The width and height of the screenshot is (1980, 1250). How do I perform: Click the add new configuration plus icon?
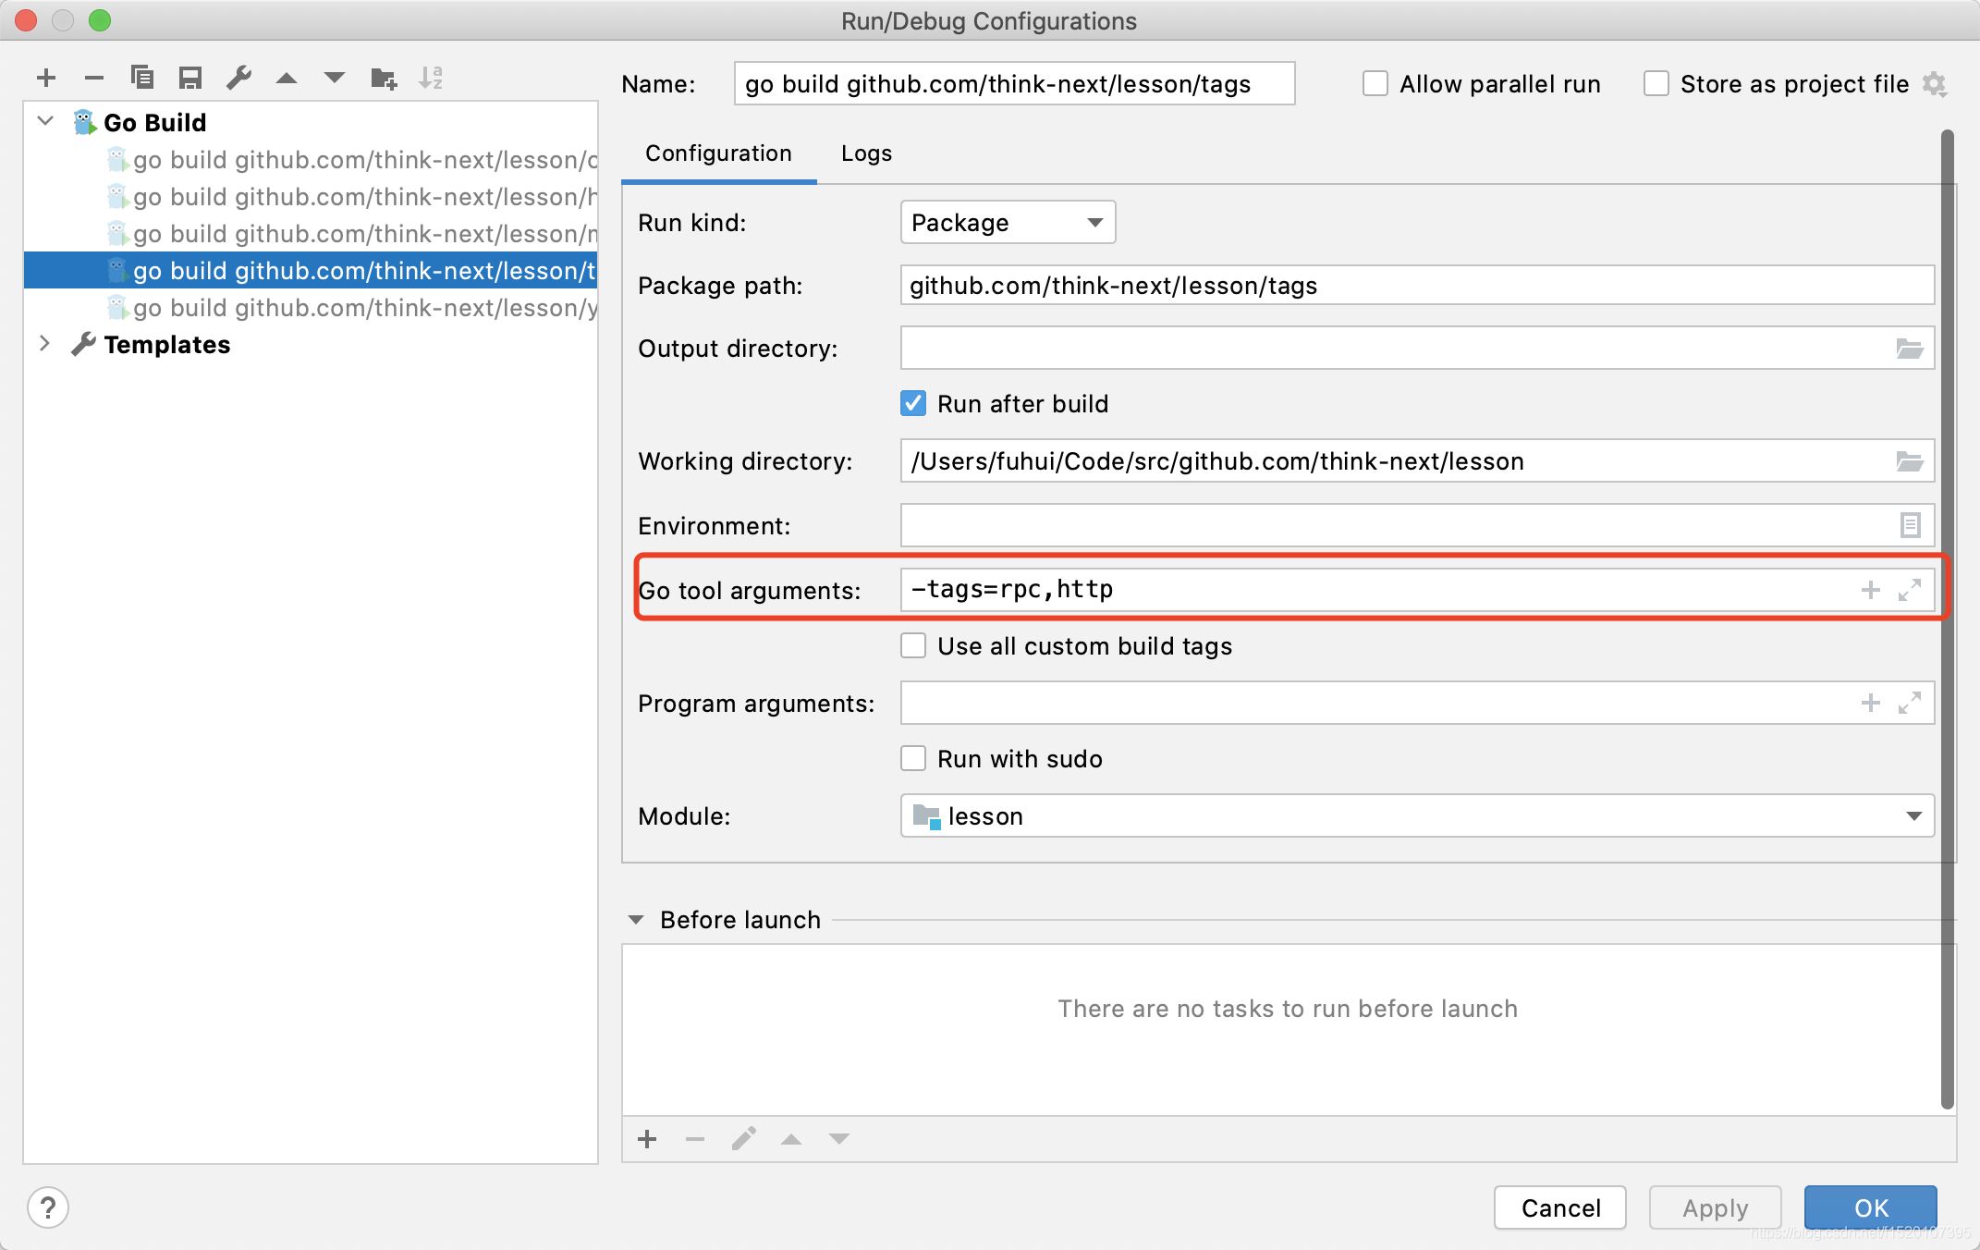click(x=46, y=79)
